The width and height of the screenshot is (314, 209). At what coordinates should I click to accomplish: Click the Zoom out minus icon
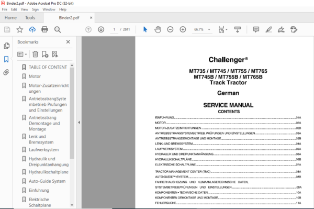(170, 29)
